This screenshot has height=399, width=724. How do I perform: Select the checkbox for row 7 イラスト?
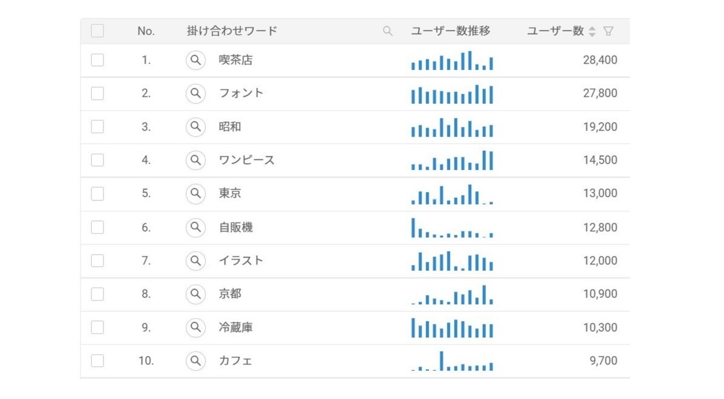coord(97,260)
